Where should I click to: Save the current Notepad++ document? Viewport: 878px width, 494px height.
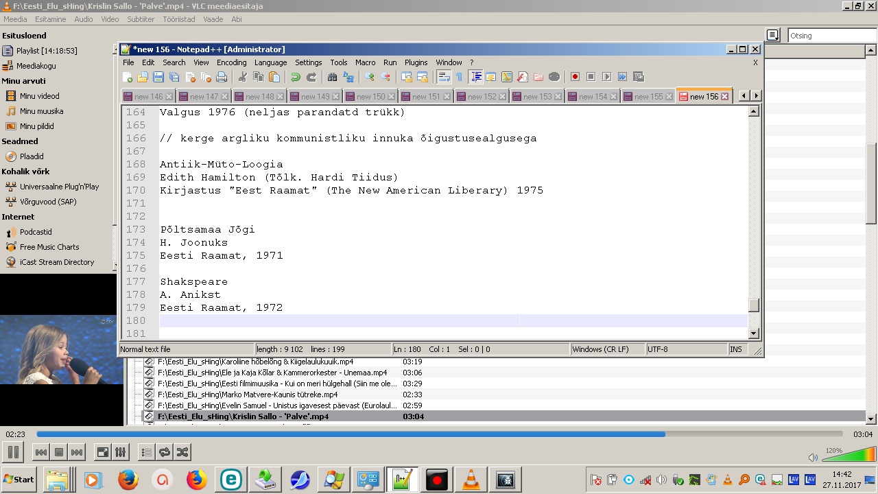click(158, 77)
